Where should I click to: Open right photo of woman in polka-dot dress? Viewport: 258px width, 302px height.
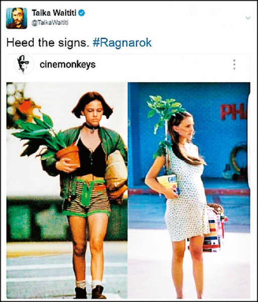tap(189, 190)
